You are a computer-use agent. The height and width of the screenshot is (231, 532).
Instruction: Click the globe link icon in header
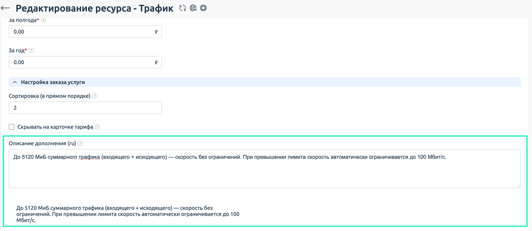coord(193,8)
